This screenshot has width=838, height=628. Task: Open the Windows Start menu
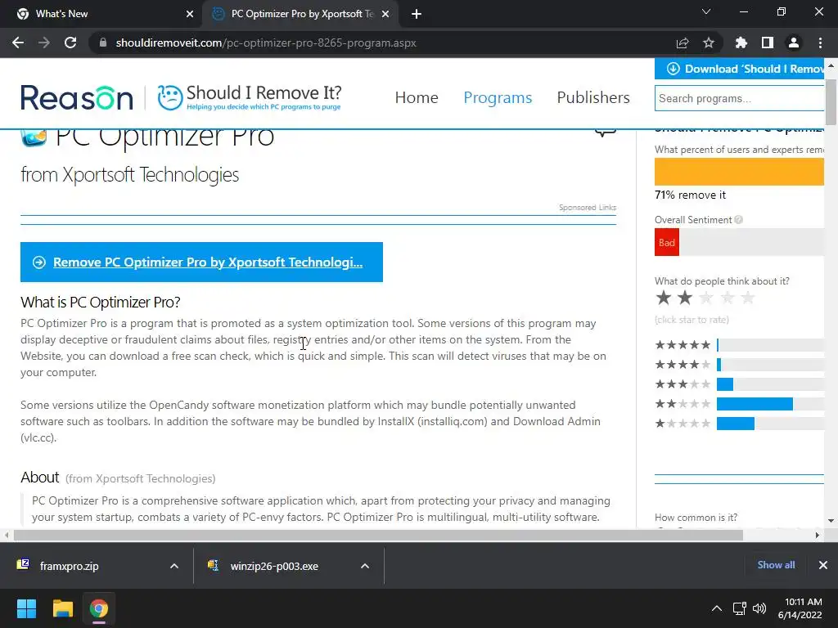(26, 608)
